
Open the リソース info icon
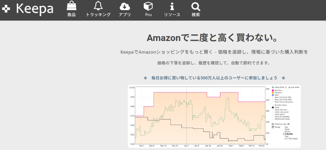point(172,6)
